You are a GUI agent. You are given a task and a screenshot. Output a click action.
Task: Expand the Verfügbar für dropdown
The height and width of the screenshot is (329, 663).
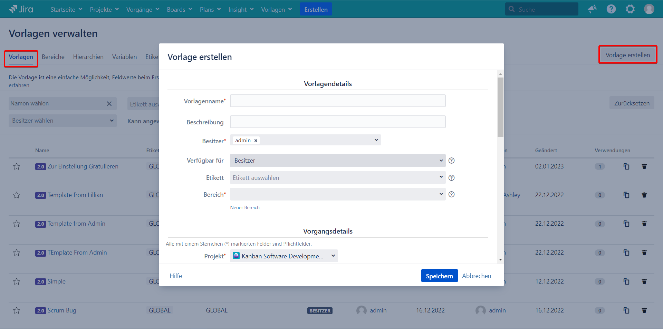337,161
